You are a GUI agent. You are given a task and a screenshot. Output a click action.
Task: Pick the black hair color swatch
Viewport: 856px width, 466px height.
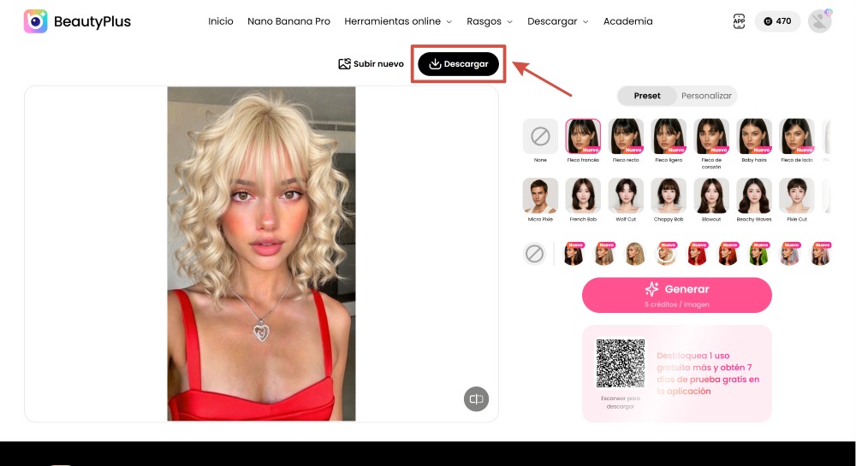click(574, 253)
